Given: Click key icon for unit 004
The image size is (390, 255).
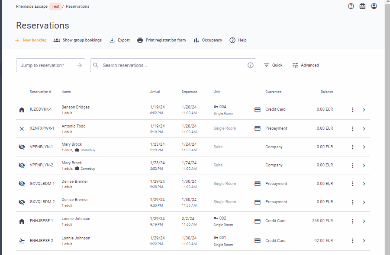Looking at the screenshot, I should pos(216,107).
